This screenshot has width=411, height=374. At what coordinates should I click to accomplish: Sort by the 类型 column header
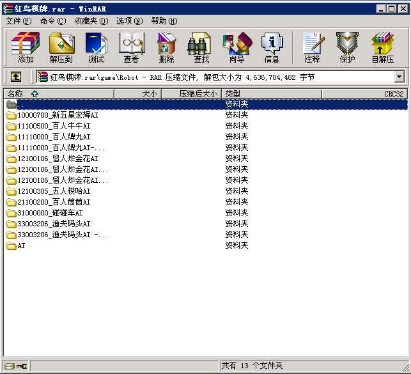point(272,94)
